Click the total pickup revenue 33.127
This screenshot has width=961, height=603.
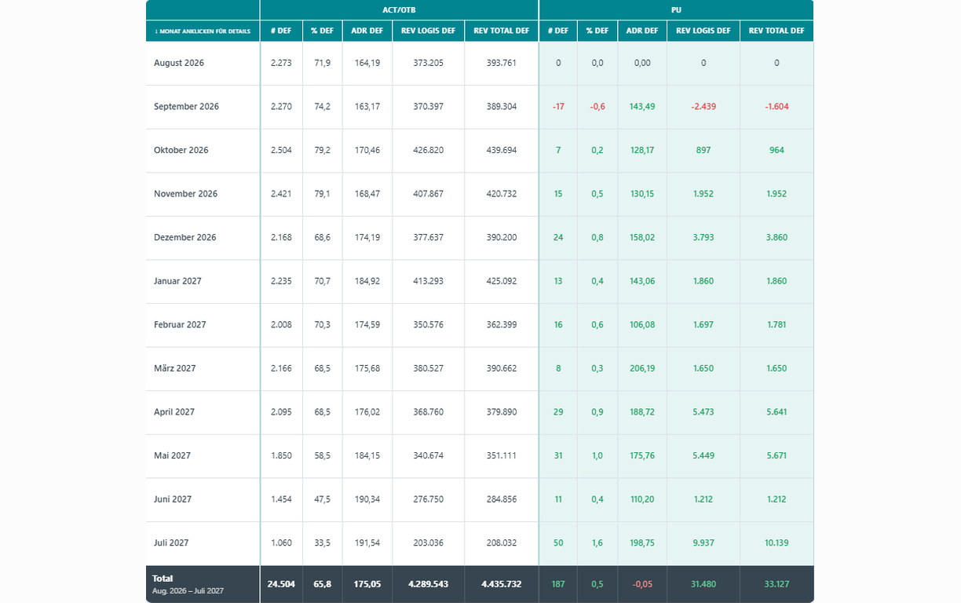(x=776, y=584)
